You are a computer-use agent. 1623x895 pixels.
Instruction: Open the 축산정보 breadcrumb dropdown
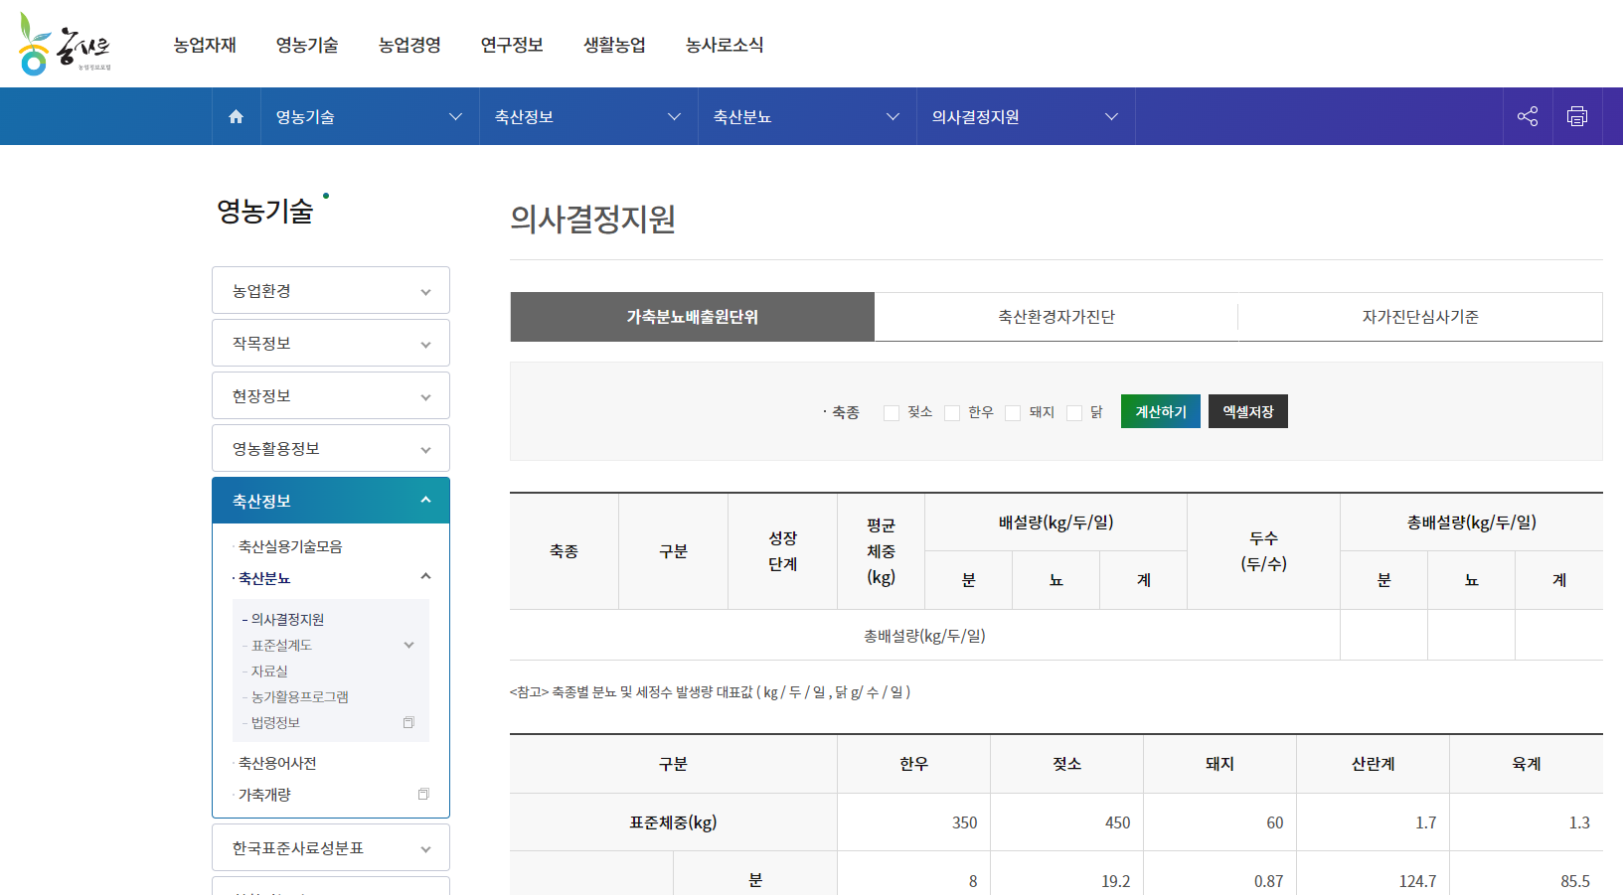click(588, 116)
